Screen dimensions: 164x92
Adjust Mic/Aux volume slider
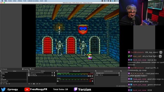click(x=73, y=81)
